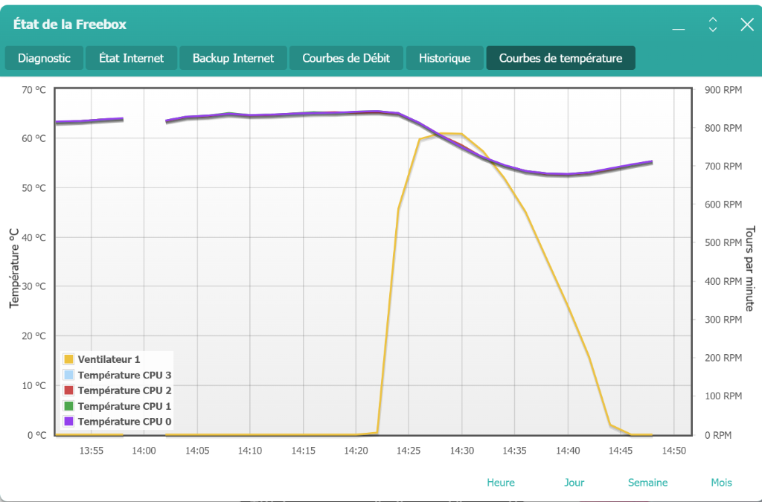Select the Température CPU 3 legend label
762x502 pixels.
click(124, 375)
